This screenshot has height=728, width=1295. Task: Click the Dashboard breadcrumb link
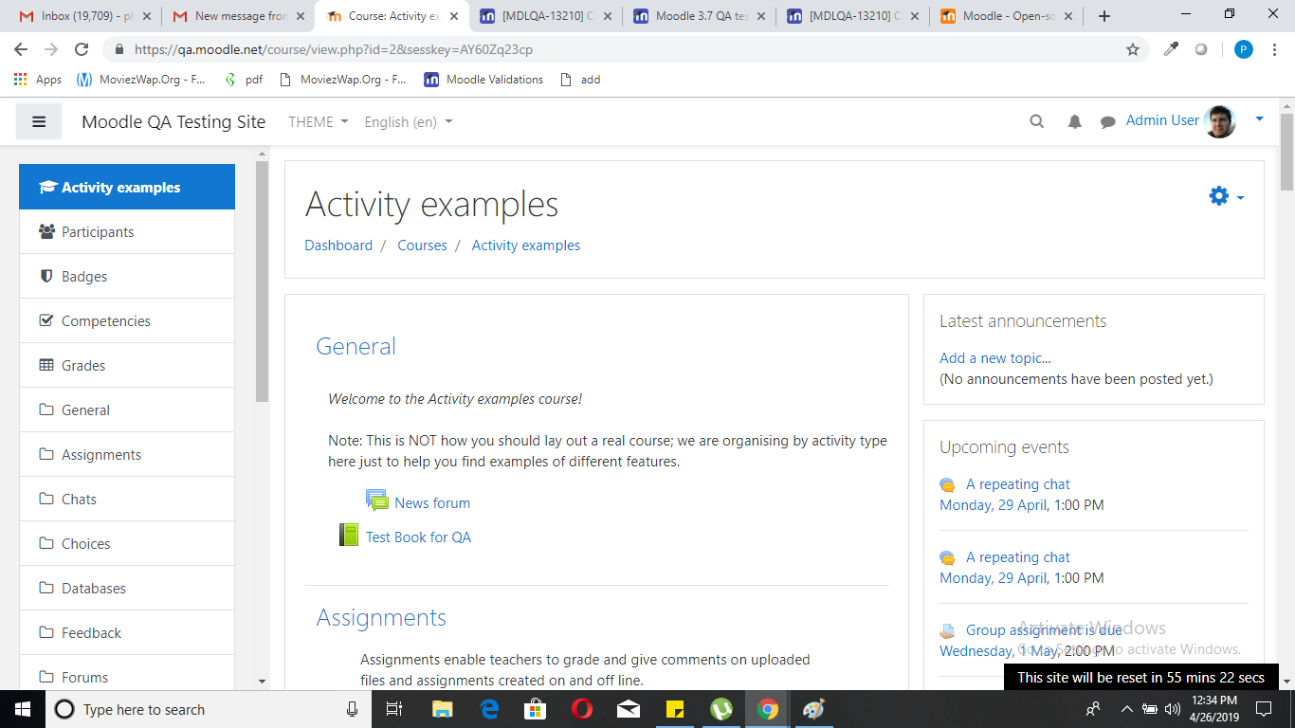[338, 245]
